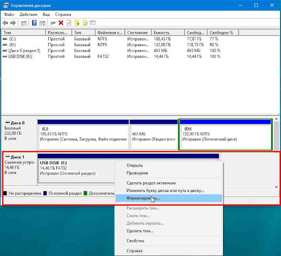Choose Удалить том in the context menu
Image resolution: width=281 pixels, height=256 pixels.
pos(169,231)
